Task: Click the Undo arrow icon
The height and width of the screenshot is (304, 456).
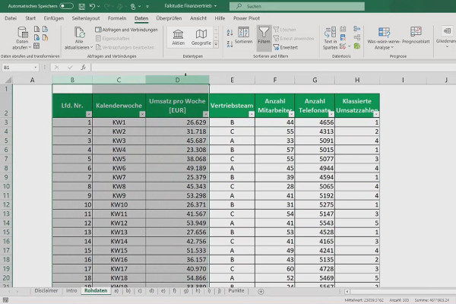Action: point(92,6)
